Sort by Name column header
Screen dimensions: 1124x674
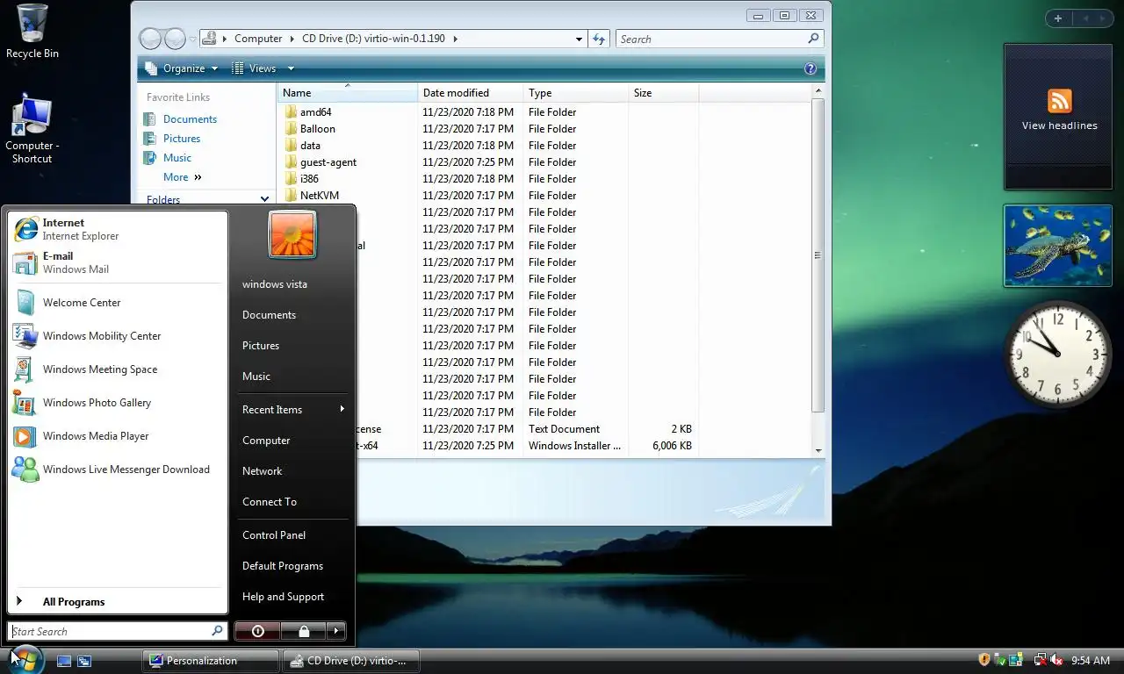coord(348,93)
